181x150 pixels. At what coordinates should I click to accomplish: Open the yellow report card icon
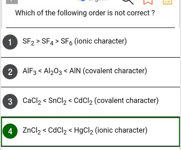pyautogui.click(x=167, y=1)
